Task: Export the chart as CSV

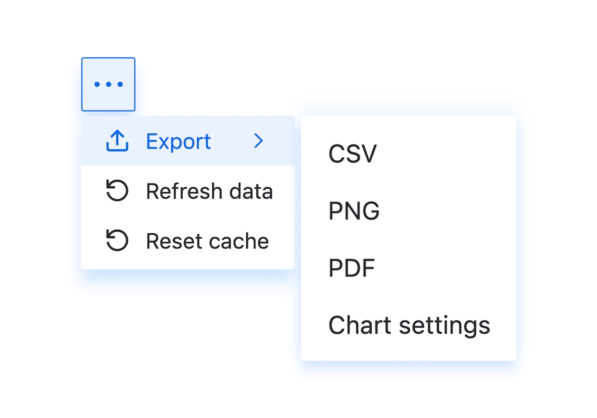Action: [353, 153]
